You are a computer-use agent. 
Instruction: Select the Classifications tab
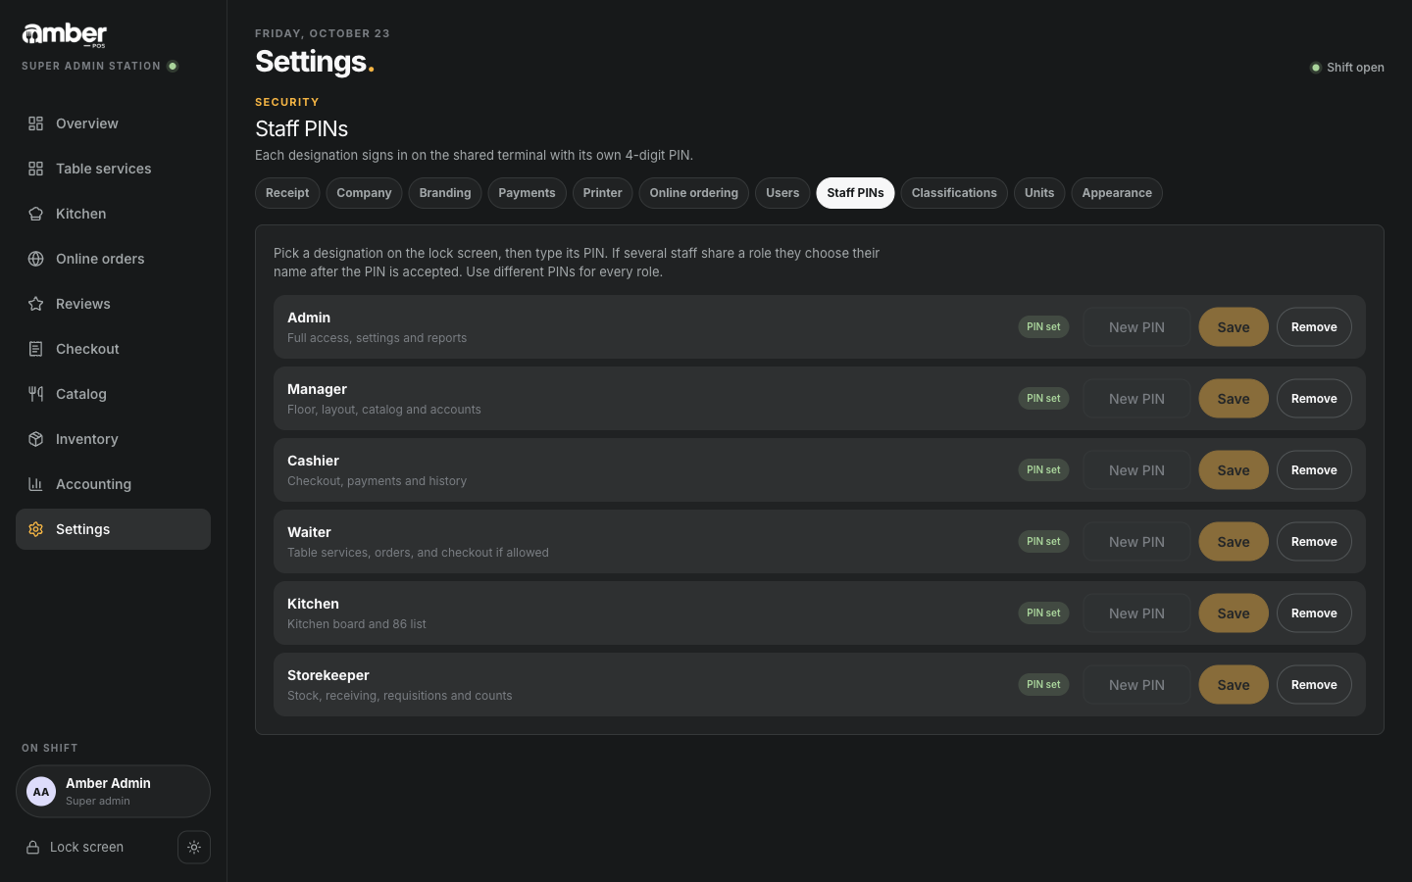coord(954,193)
